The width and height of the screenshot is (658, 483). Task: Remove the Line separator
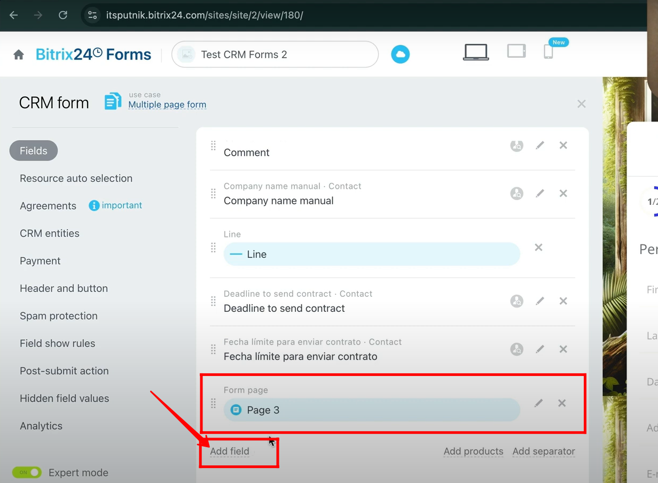tap(538, 247)
